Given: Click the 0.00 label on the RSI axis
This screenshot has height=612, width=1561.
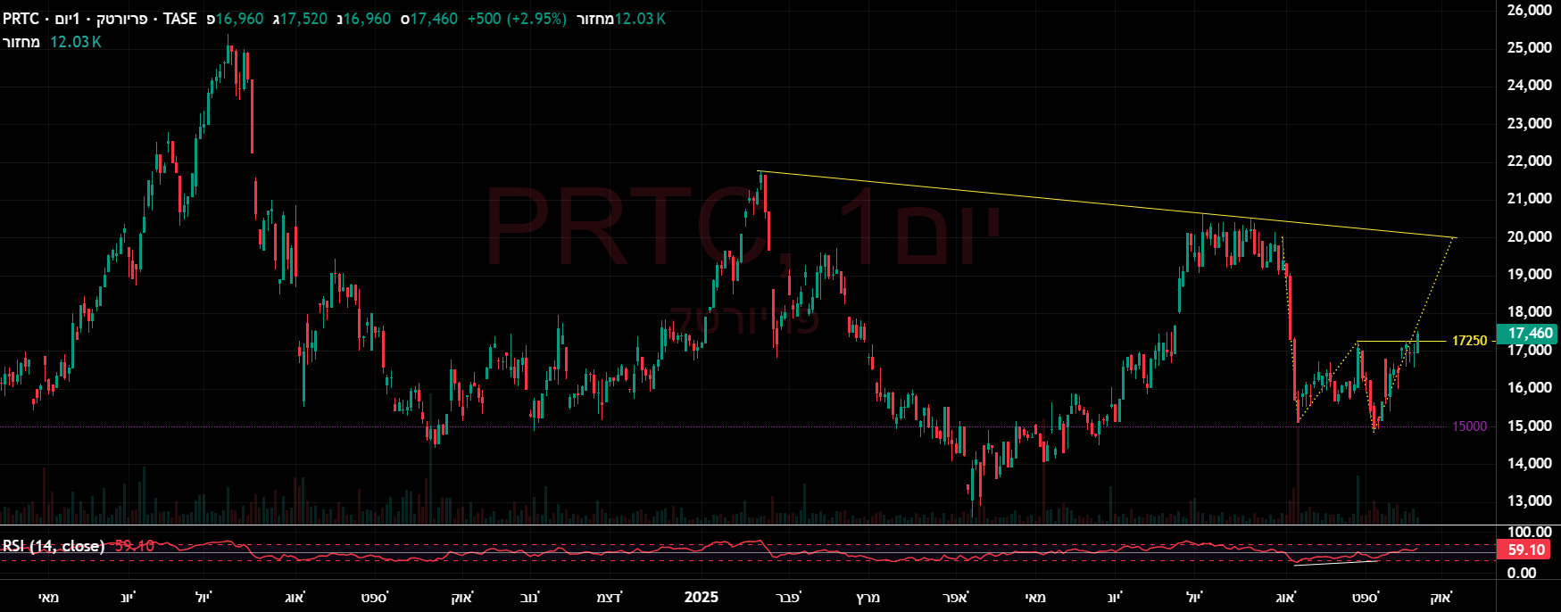Looking at the screenshot, I should 1522,573.
